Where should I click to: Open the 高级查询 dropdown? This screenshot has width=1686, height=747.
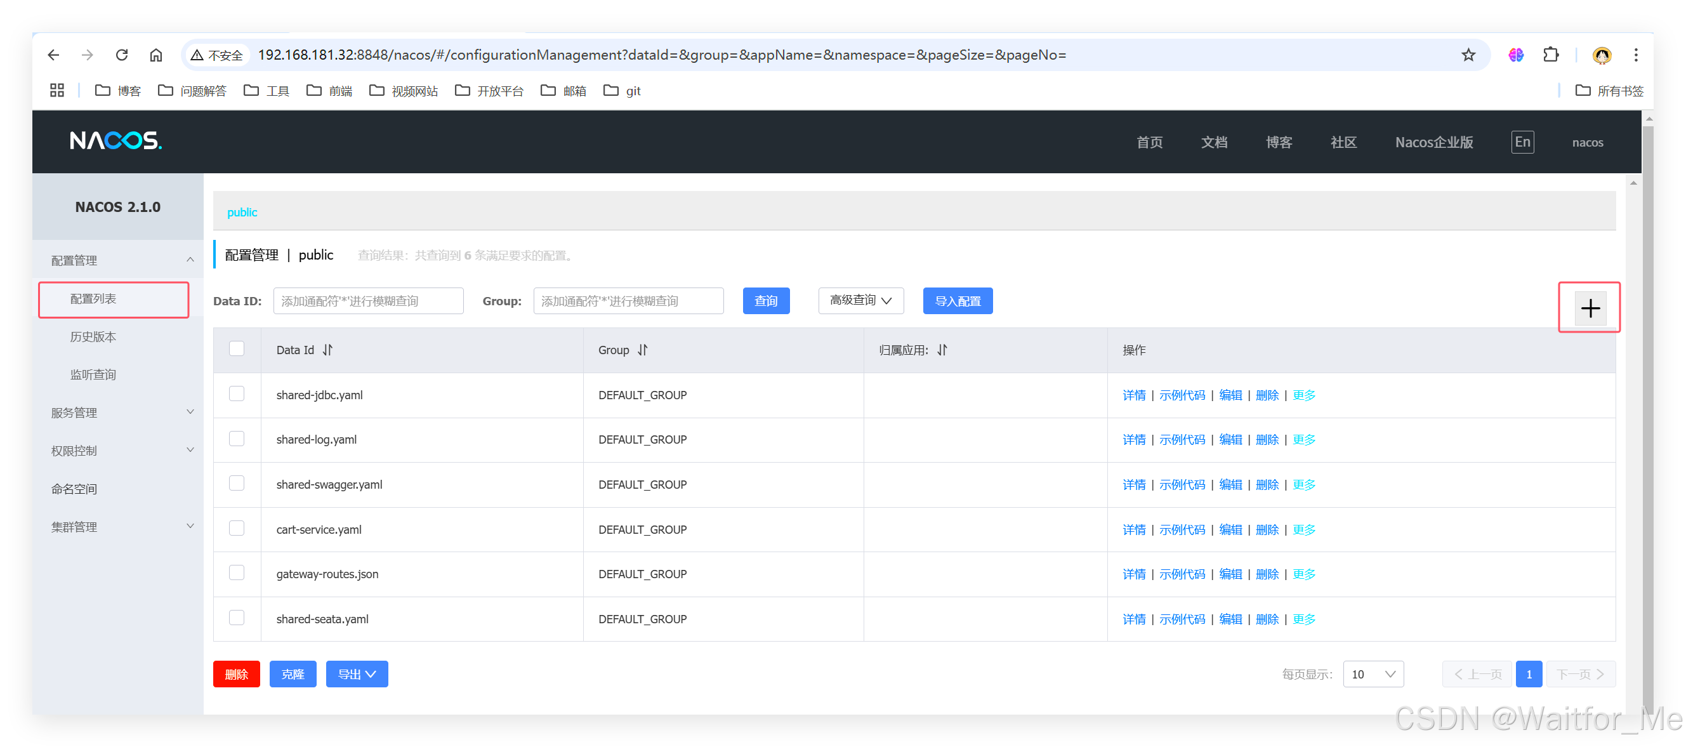(860, 300)
